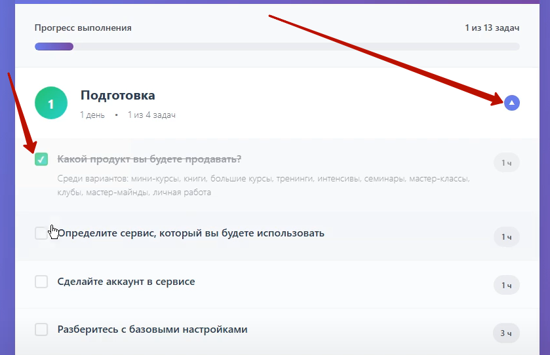The image size is (550, 355).
Task: Check the 'Разберитесь с базовыми настройками' checkbox
Action: coord(41,329)
